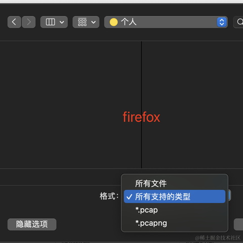Go forward with the right chevron button
The image size is (243, 243).
[x=29, y=22]
